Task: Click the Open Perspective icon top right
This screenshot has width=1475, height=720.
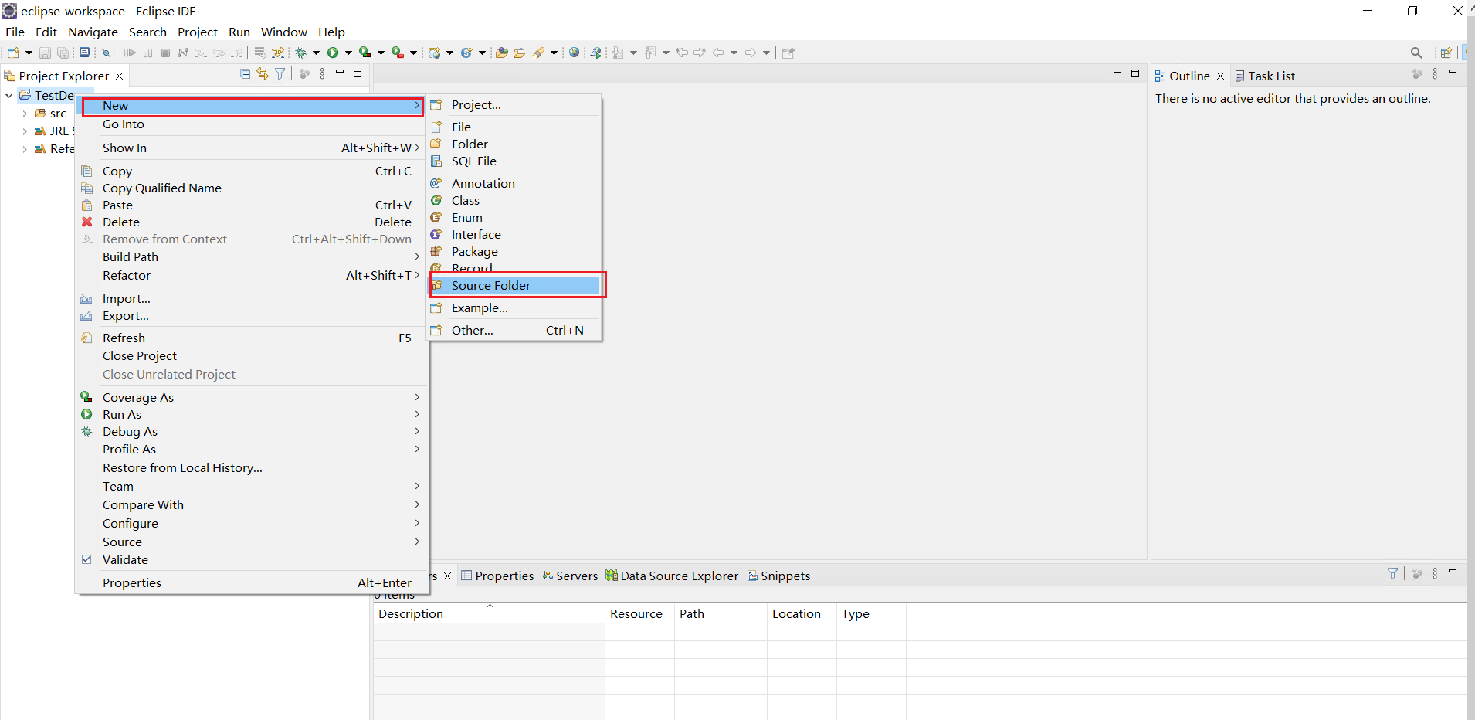Action: [x=1447, y=52]
